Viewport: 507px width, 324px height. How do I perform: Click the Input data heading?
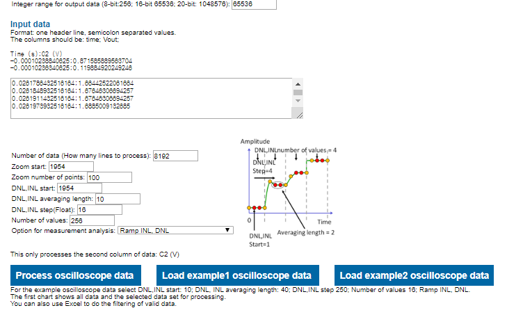click(x=30, y=24)
